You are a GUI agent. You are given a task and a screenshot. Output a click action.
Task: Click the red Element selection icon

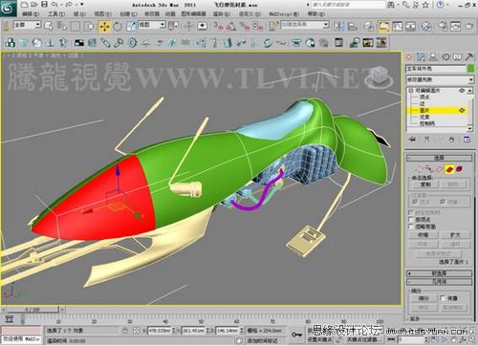click(459, 169)
